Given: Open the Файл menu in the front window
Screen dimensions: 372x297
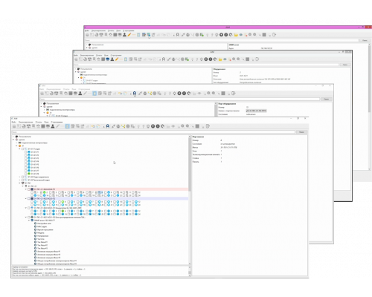Looking at the screenshot, I should coord(14,122).
